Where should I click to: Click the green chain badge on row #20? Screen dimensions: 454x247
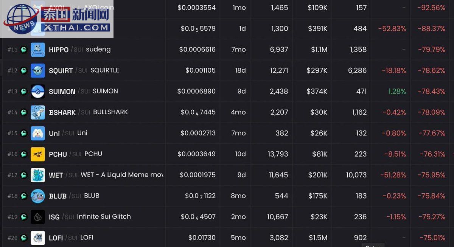[24, 238]
